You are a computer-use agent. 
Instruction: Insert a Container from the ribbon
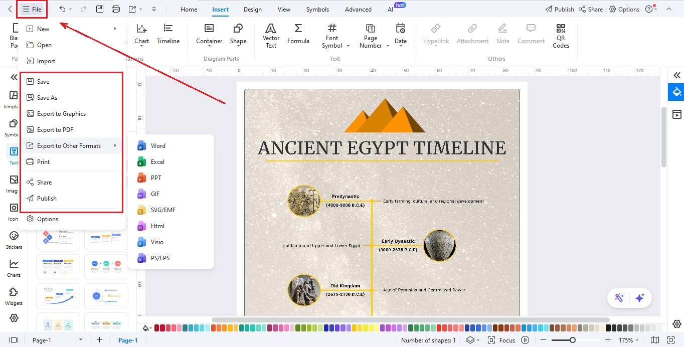click(209, 34)
